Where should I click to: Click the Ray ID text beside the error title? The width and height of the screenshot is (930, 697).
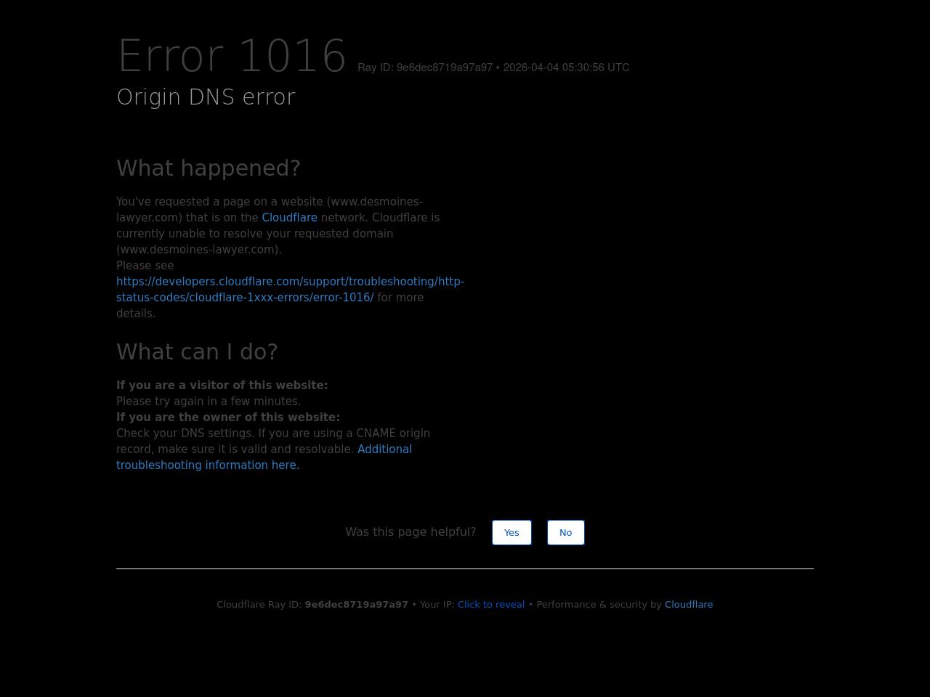pyautogui.click(x=425, y=68)
